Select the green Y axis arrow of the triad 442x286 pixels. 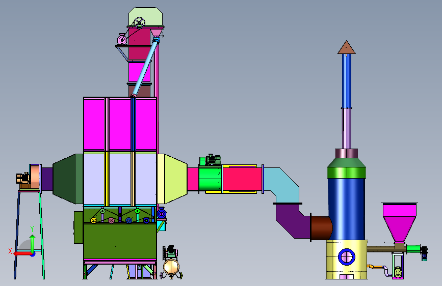click(33, 244)
